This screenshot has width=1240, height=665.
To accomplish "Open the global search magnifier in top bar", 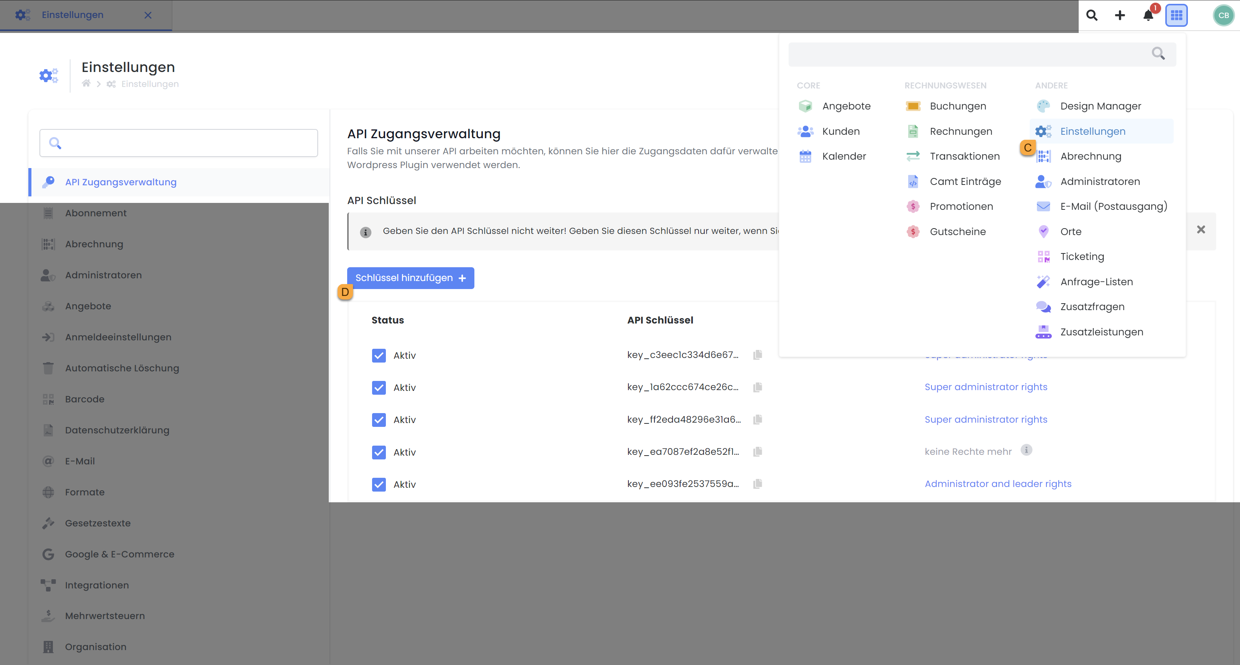I will coord(1092,15).
